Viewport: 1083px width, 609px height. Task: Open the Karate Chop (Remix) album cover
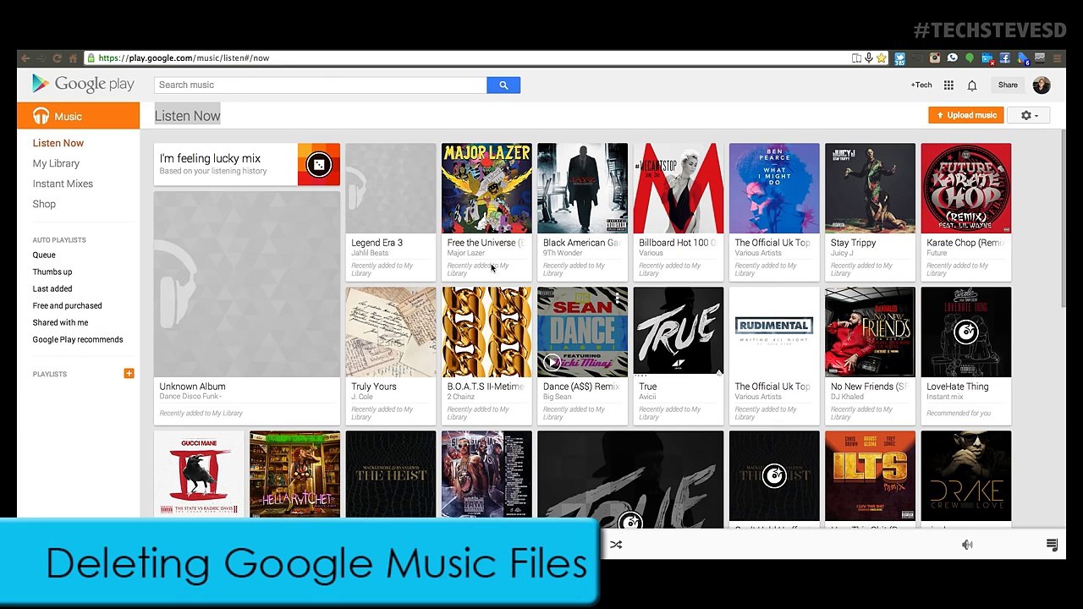click(x=966, y=188)
